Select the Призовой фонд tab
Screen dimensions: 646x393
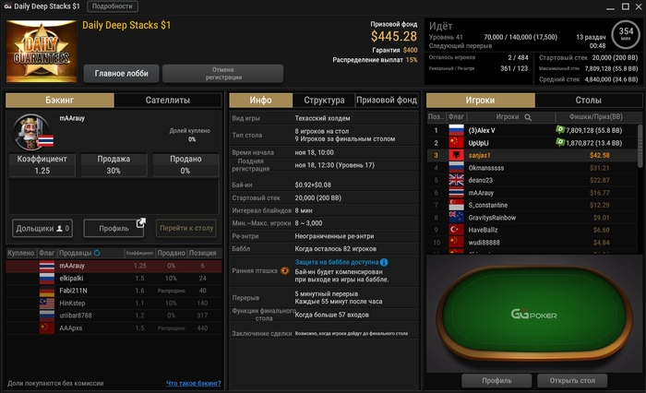387,101
